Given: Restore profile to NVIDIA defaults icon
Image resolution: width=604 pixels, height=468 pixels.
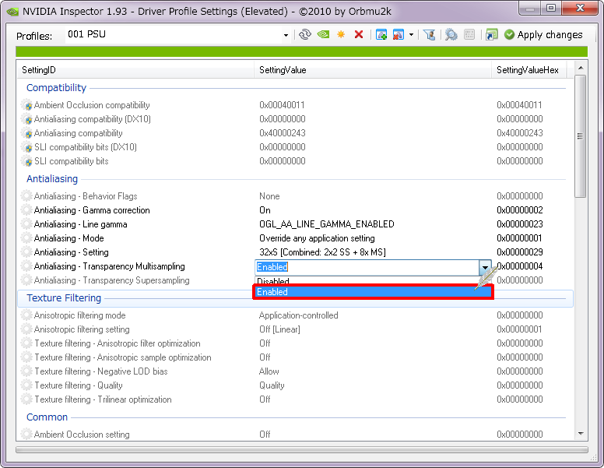Looking at the screenshot, I should point(323,35).
